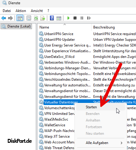Click gear icon of Web Account Manager
Screen dimensions: 136x150
pyautogui.click(x=41, y=142)
